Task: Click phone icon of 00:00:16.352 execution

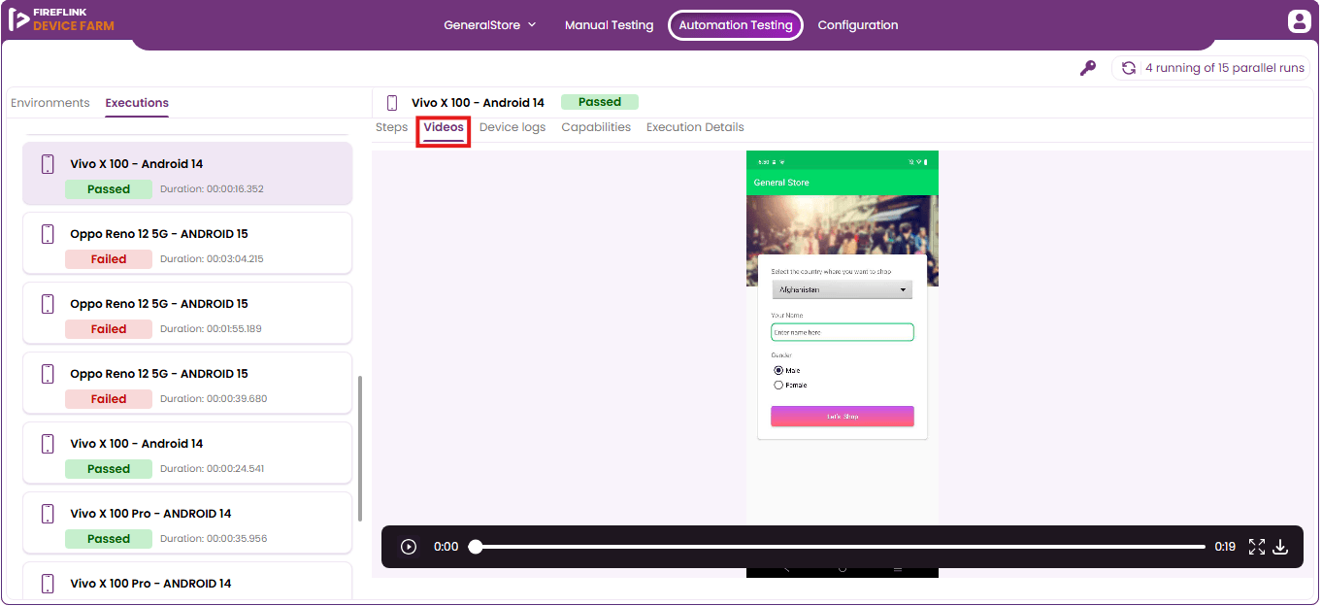Action: [x=48, y=164]
